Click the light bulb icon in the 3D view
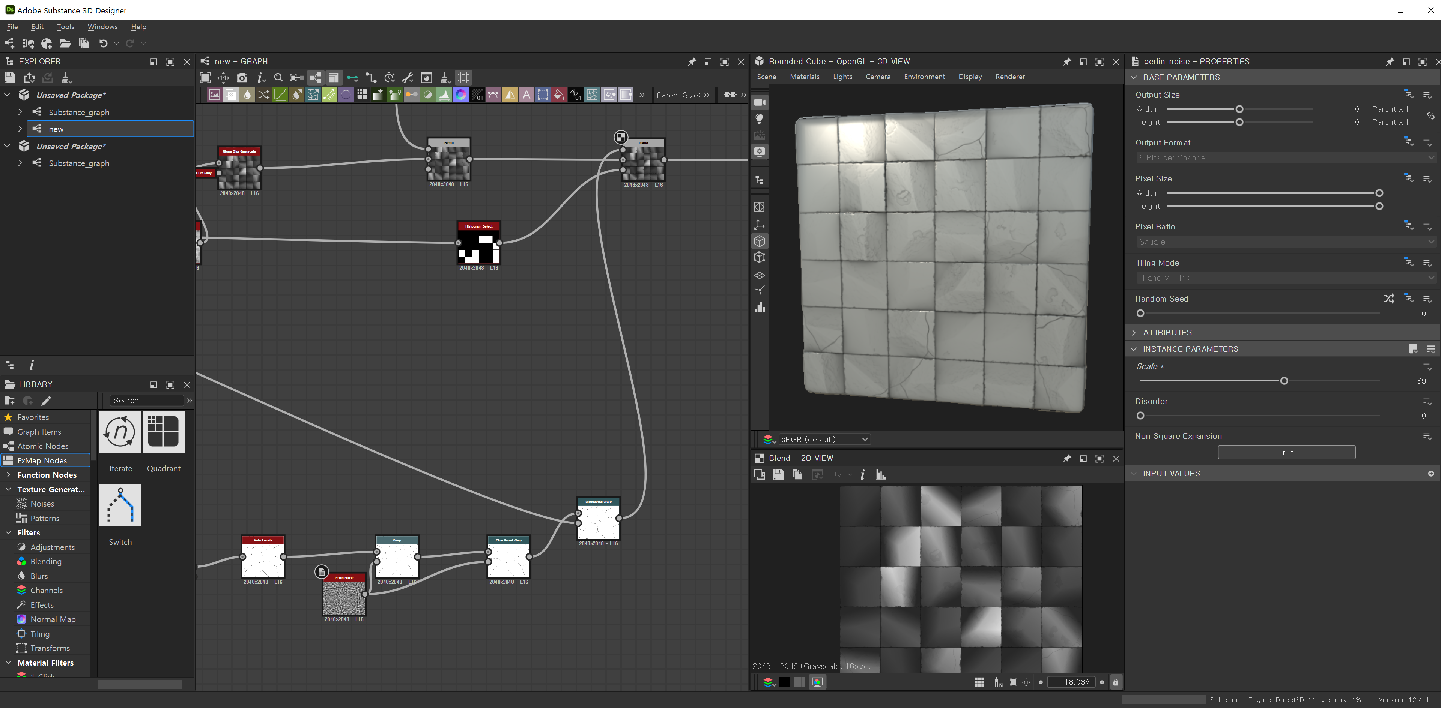Viewport: 1441px width, 708px height. pyautogui.click(x=759, y=119)
